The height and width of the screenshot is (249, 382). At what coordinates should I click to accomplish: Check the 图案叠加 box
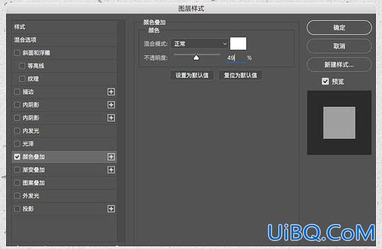point(17,183)
